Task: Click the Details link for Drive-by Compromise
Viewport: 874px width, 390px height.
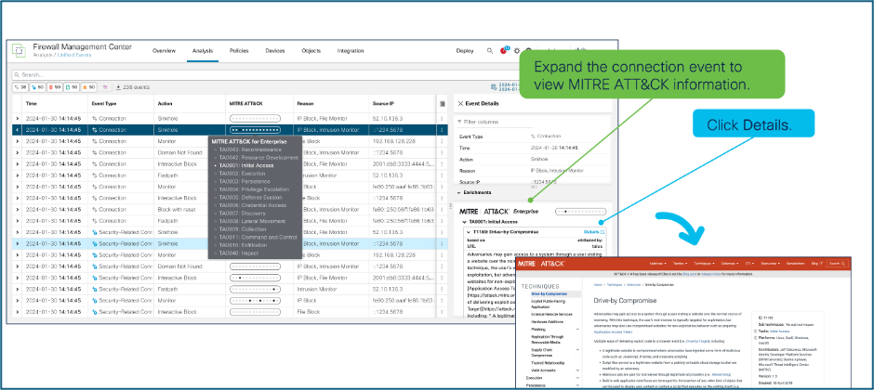Action: pyautogui.click(x=590, y=231)
